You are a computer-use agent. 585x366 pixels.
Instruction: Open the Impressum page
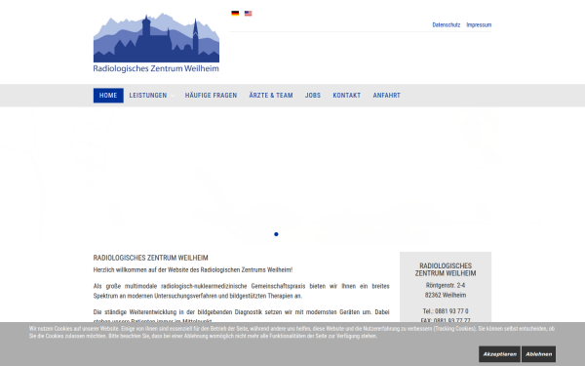(x=479, y=25)
